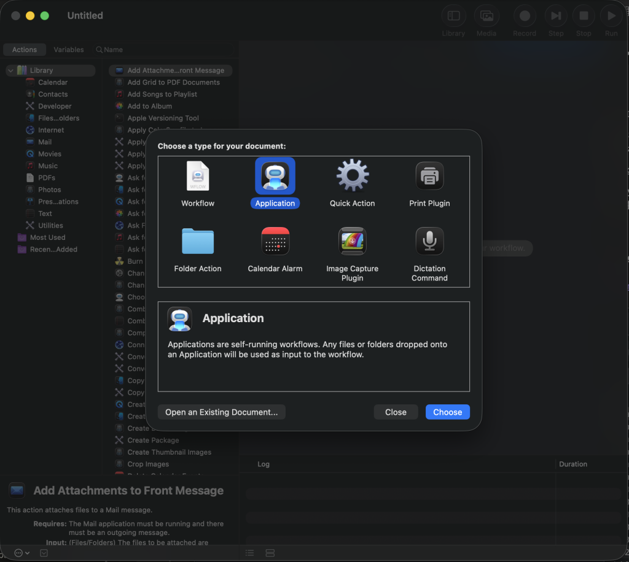Select the Folder Action folder icon
Image resolution: width=629 pixels, height=562 pixels.
tap(197, 241)
